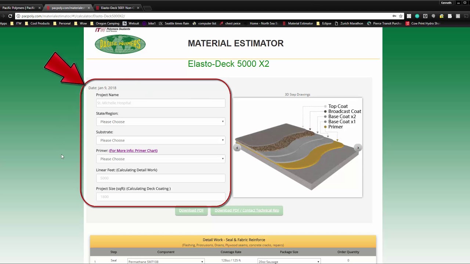Click the 3D step drawing image
470x264 pixels.
click(x=297, y=147)
